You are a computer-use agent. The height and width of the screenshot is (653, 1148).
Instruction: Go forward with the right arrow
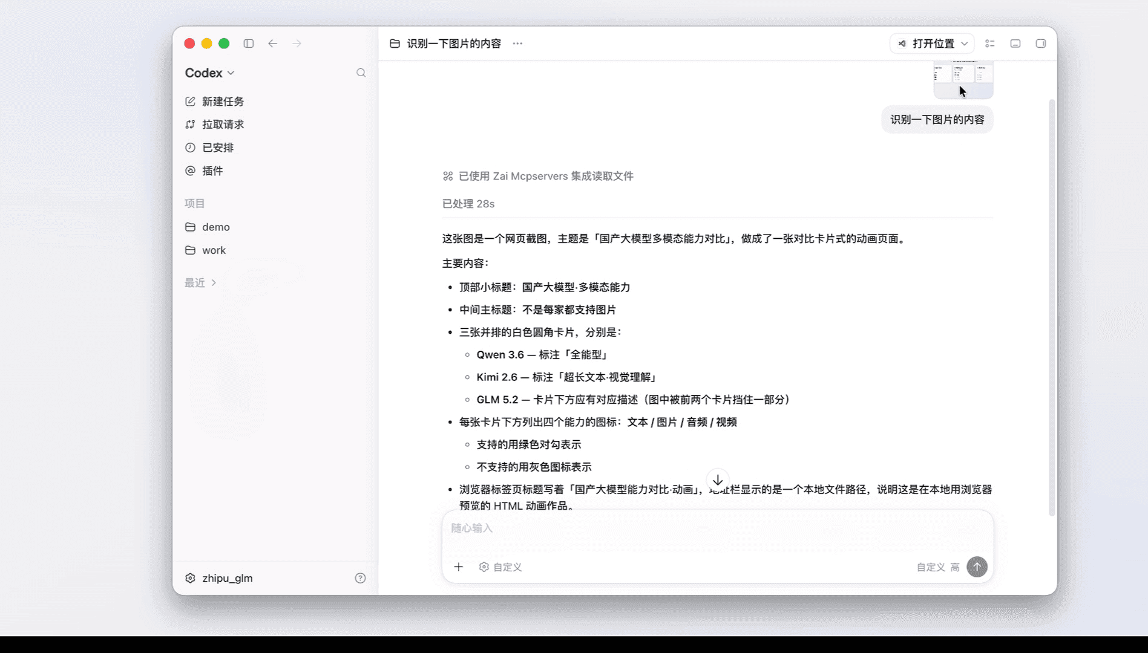point(297,44)
